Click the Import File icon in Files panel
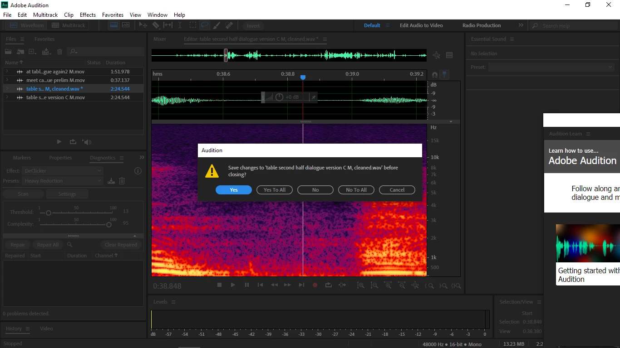The image size is (620, 348). coord(20,52)
